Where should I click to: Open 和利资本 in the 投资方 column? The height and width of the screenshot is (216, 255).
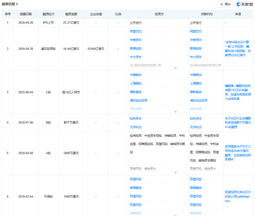136,119
